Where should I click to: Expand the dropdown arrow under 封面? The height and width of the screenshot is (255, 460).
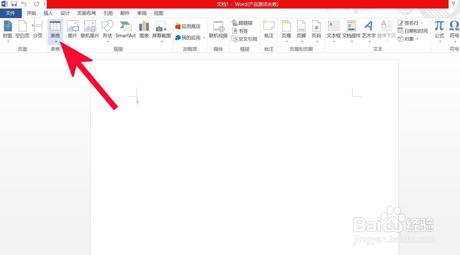(8, 42)
